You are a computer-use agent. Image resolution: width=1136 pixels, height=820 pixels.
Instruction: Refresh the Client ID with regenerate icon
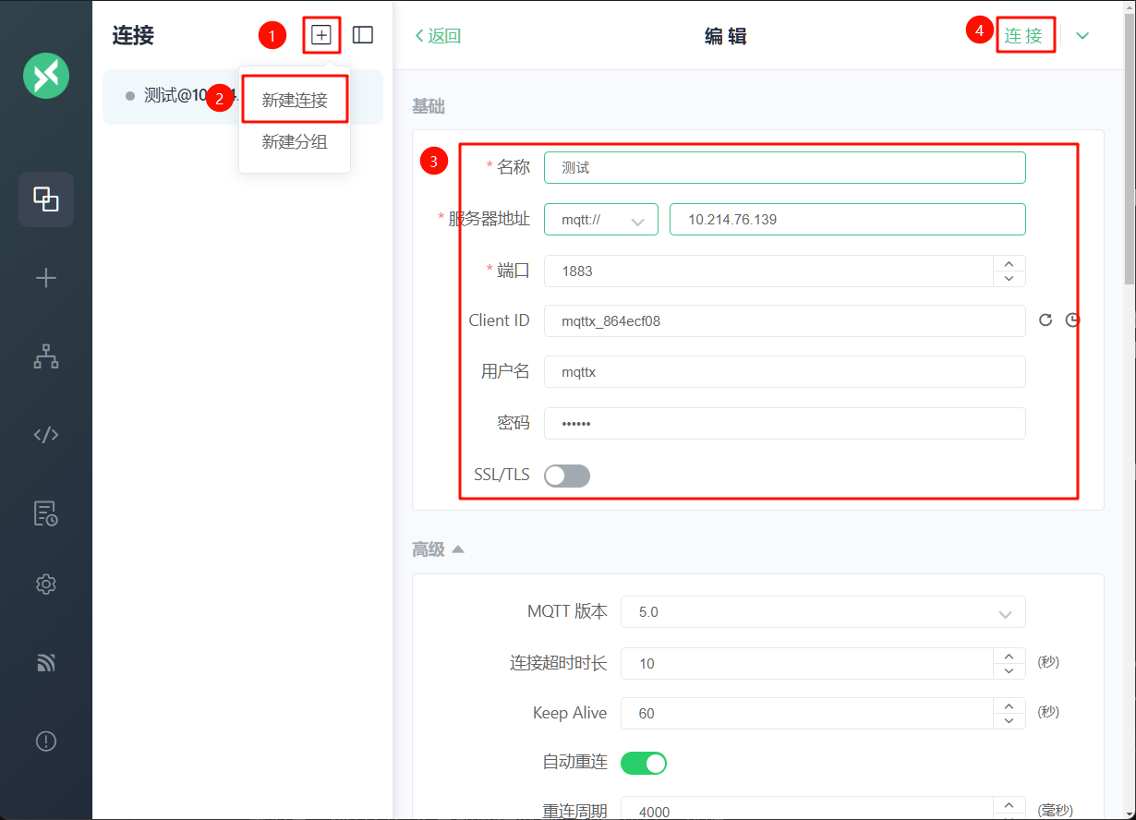[1045, 320]
